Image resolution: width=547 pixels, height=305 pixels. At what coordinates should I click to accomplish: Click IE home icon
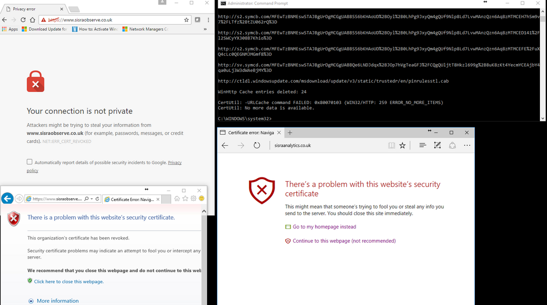(x=177, y=198)
